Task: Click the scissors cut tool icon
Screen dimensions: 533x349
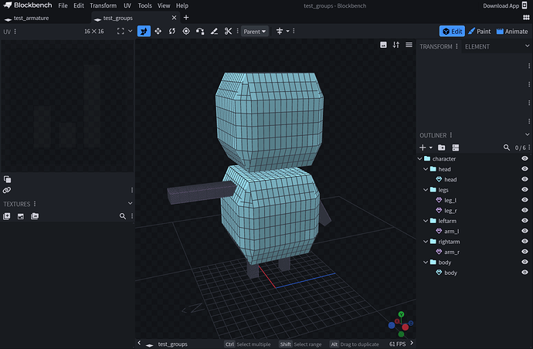Action: (228, 32)
